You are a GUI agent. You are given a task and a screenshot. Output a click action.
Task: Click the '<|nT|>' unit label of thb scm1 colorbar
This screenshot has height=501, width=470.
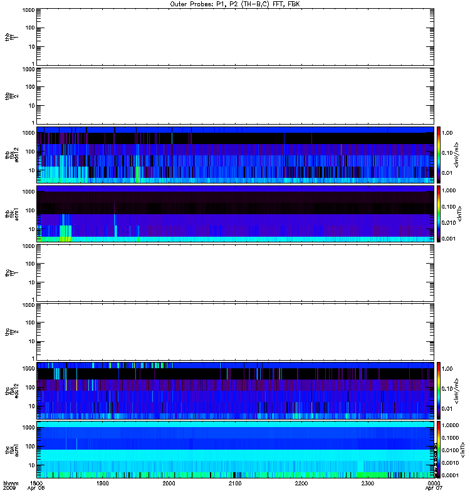click(460, 214)
